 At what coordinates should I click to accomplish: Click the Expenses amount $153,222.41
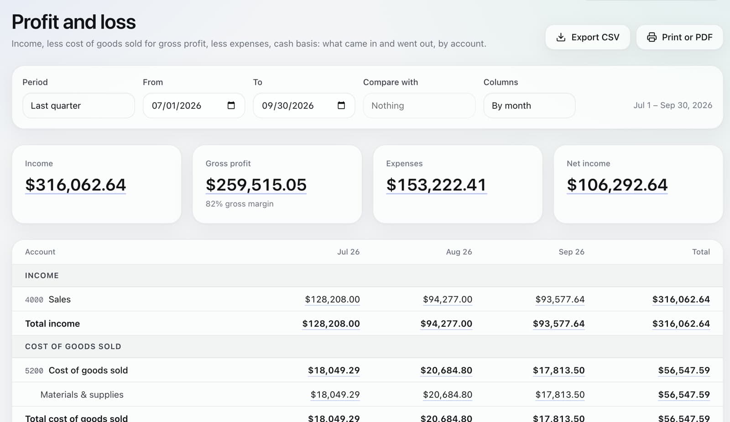click(437, 185)
